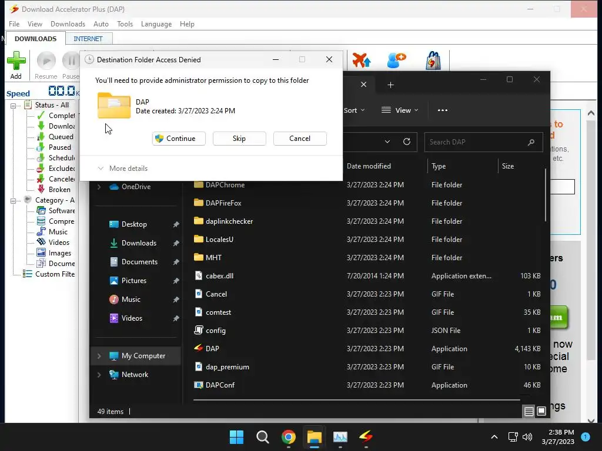This screenshot has width=602, height=451.
Task: Click the Skip button in dialog
Action: coord(239,139)
